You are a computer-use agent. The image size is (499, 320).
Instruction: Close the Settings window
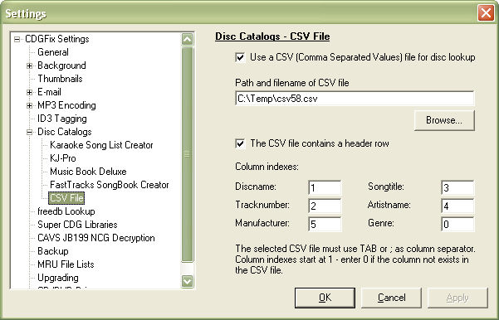(x=486, y=13)
